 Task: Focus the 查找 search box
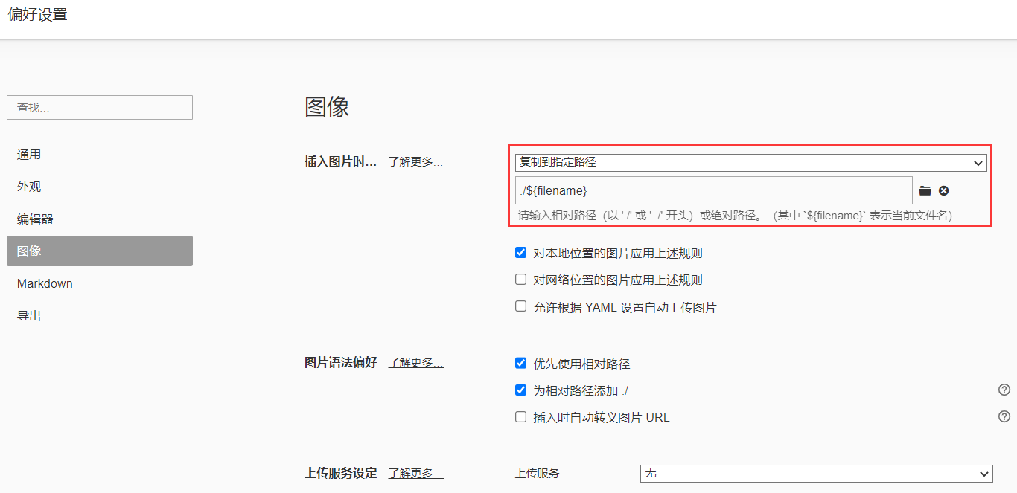(x=100, y=107)
